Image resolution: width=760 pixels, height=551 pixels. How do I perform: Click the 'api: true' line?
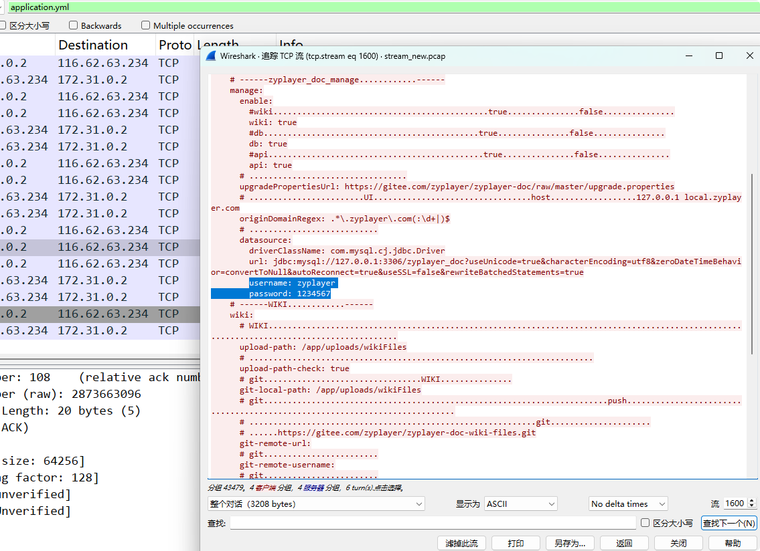tap(270, 165)
